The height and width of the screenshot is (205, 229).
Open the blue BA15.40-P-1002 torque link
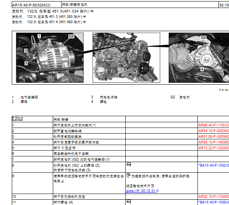point(214,165)
